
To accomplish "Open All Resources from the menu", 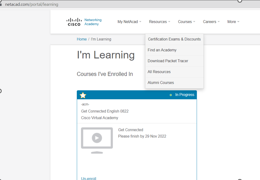I will pyautogui.click(x=174, y=72).
